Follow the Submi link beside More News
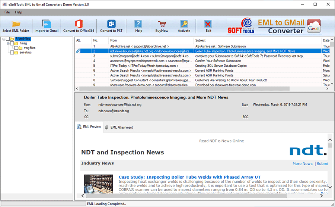 coord(322,163)
